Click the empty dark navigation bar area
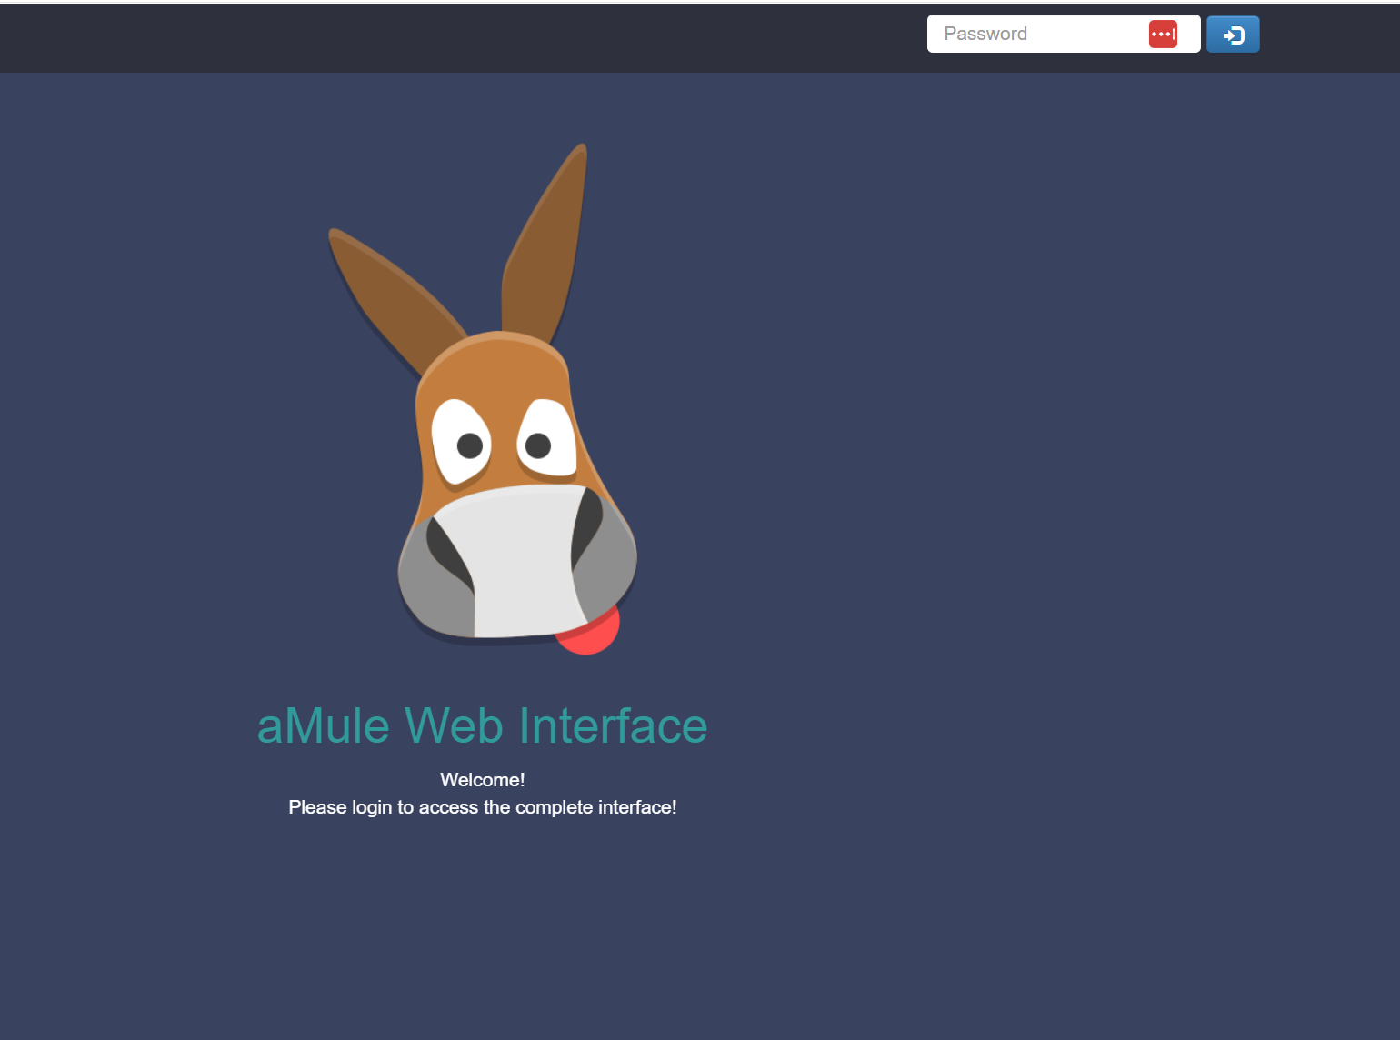Screen dimensions: 1400x1040 (x=455, y=38)
